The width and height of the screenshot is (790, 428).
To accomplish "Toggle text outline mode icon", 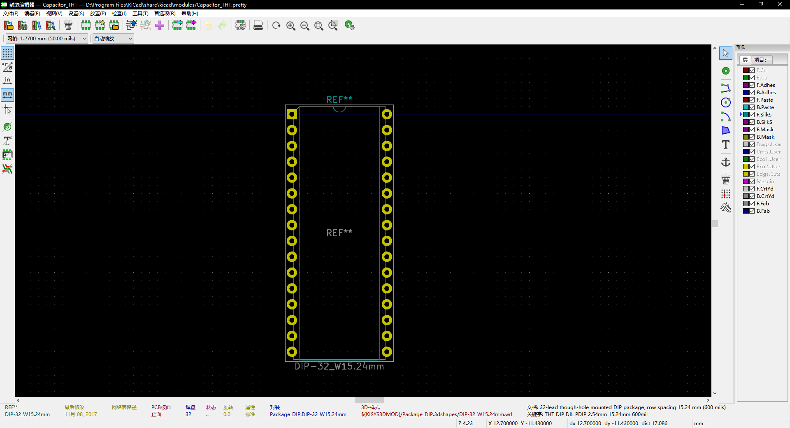I will pyautogui.click(x=7, y=141).
